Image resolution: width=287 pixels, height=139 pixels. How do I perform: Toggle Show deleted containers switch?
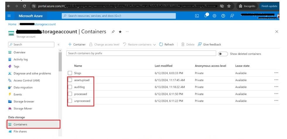(223, 54)
